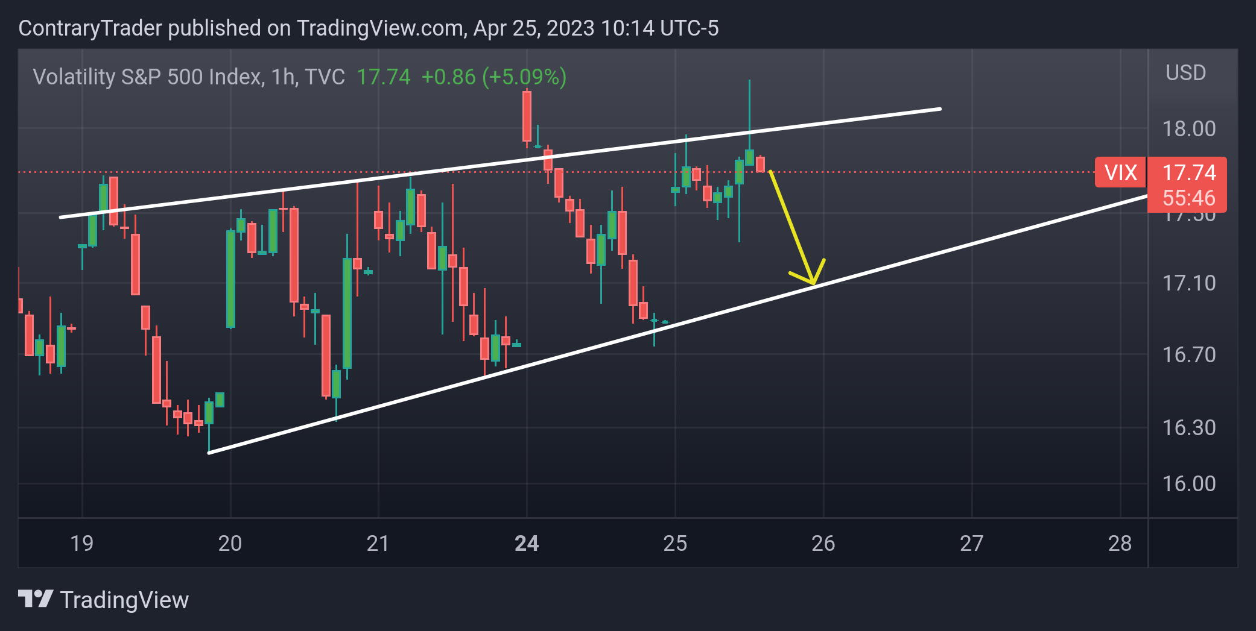Click bold date label 24 on the time axis
The image size is (1256, 631).
pos(527,544)
